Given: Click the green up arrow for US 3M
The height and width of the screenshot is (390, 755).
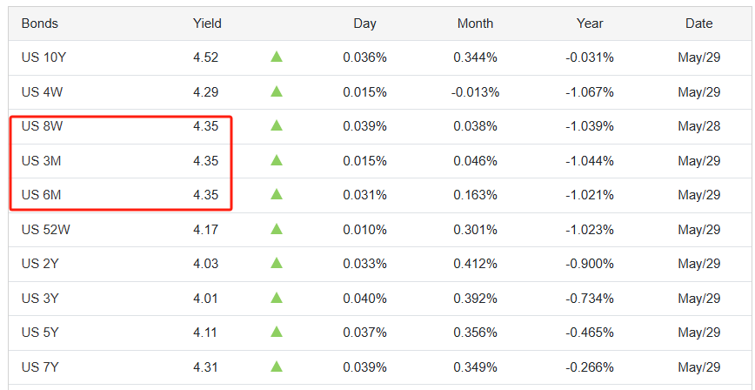Looking at the screenshot, I should tap(277, 160).
